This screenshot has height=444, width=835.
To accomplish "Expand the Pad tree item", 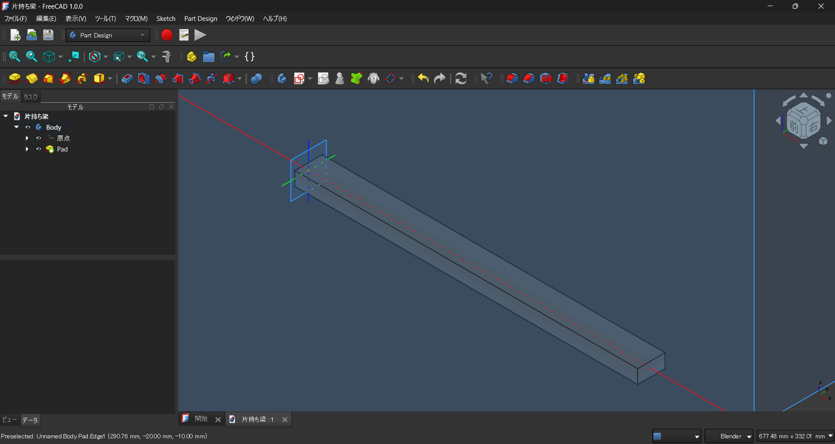I will coord(27,149).
